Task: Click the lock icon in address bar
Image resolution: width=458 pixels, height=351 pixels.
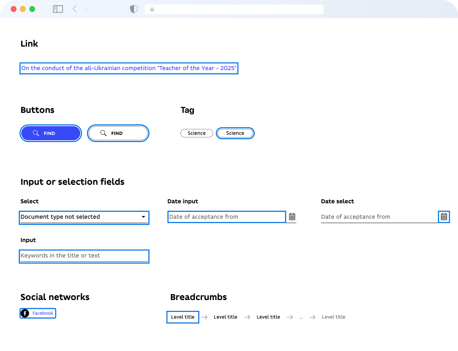Action: (152, 9)
